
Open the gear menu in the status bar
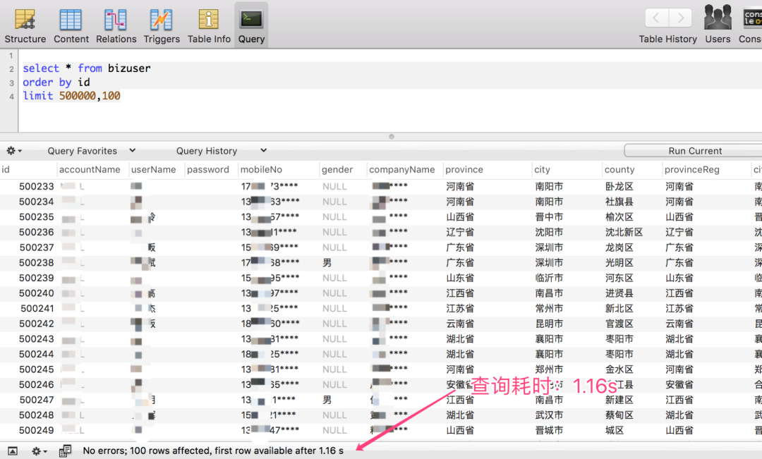click(40, 451)
